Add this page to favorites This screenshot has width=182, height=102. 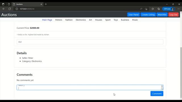click(146, 9)
